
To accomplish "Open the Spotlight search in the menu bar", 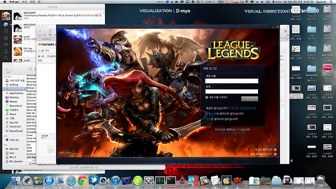I will click(x=331, y=2).
